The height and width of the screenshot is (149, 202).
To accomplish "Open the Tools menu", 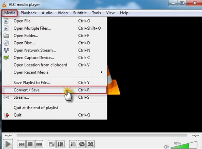I will click(x=96, y=13).
